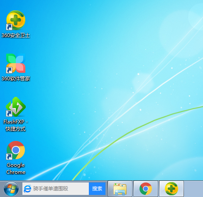Select the 360软件管家 colorful petal icon

16,63
